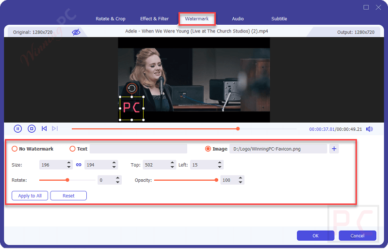This screenshot has width=388, height=249.
Task: Stop the video playback
Action: pos(32,129)
